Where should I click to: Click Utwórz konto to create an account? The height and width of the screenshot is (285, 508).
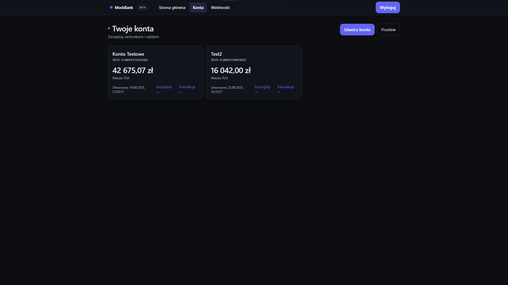(x=357, y=30)
